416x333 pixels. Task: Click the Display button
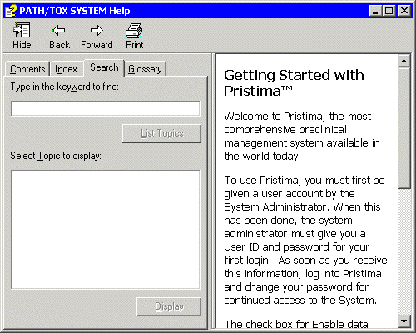(x=169, y=306)
